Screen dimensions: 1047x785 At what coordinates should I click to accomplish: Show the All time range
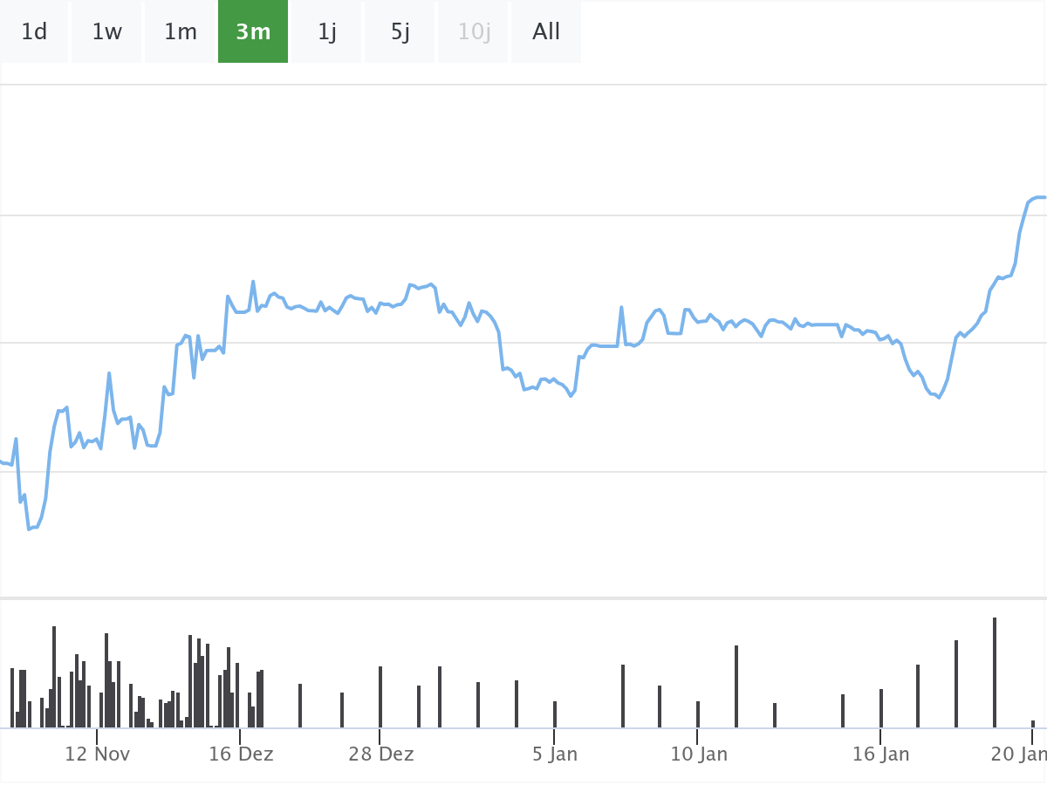click(x=546, y=32)
